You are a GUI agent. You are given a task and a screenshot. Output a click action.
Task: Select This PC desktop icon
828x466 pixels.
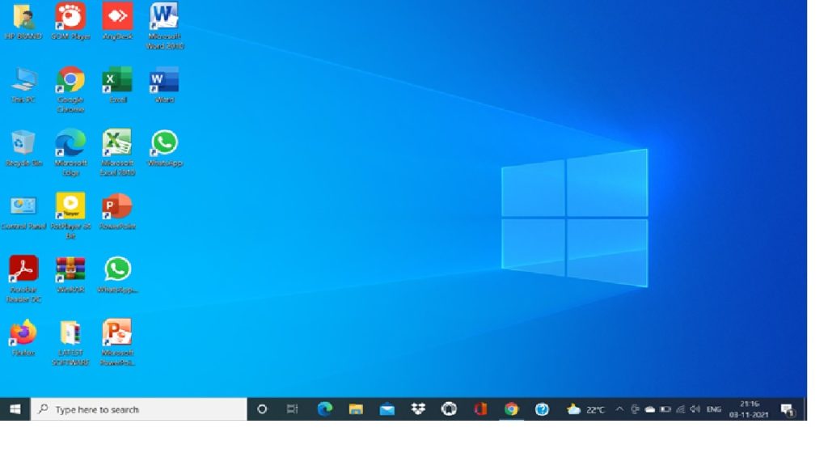point(23,84)
